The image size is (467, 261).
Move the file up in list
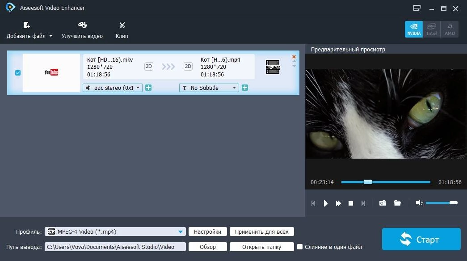tap(294, 61)
